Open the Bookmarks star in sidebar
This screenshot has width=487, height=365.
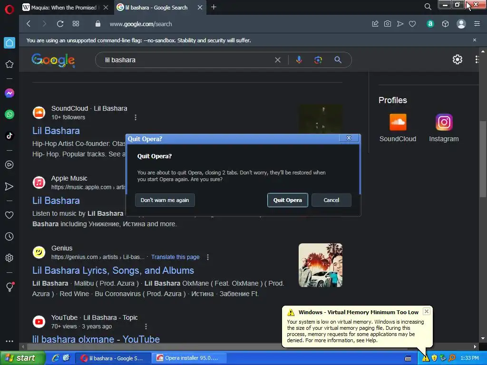click(10, 64)
